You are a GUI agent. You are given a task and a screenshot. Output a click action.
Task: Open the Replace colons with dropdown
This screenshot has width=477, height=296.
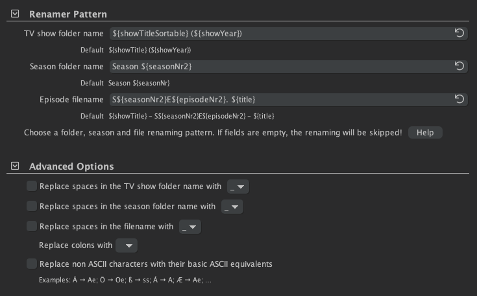127,246
